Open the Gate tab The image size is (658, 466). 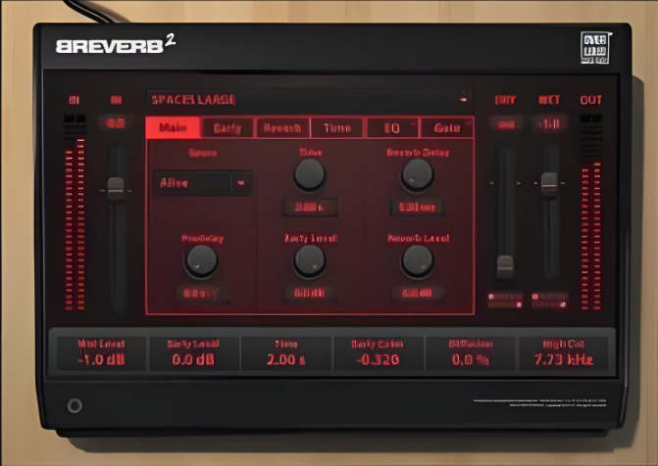coord(447,128)
